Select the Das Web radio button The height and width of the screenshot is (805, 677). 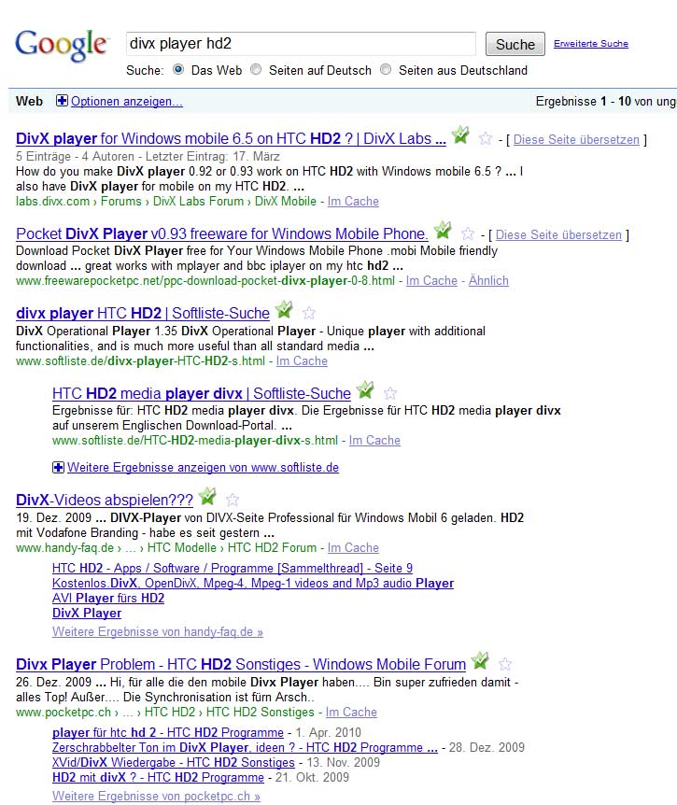coord(178,69)
